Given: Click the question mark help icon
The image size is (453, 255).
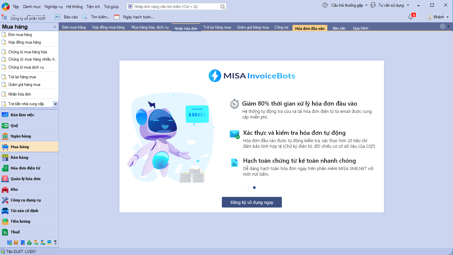Looking at the screenshot, I should (325, 5).
